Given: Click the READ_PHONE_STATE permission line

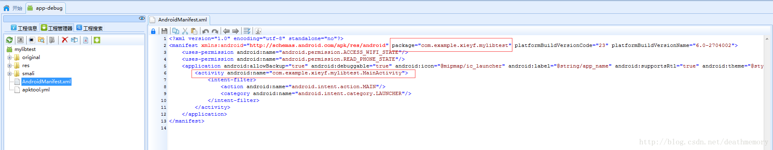Looking at the screenshot, I should 293,59.
